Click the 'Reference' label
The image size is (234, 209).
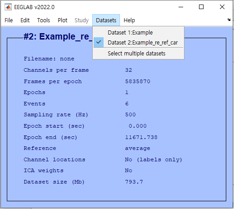coord(40,148)
